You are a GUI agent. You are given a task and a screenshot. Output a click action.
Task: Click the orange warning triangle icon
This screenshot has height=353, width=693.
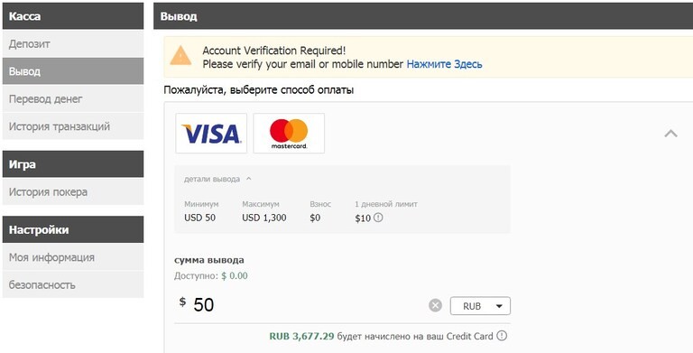coord(180,56)
